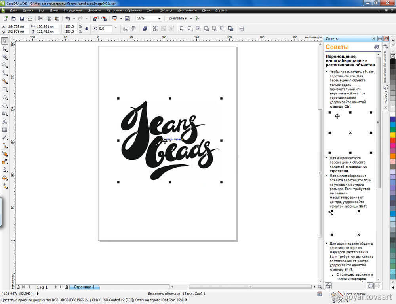The height and width of the screenshot is (304, 396).
Task: Select the Ellipse tool
Action: pyautogui.click(x=5, y=98)
